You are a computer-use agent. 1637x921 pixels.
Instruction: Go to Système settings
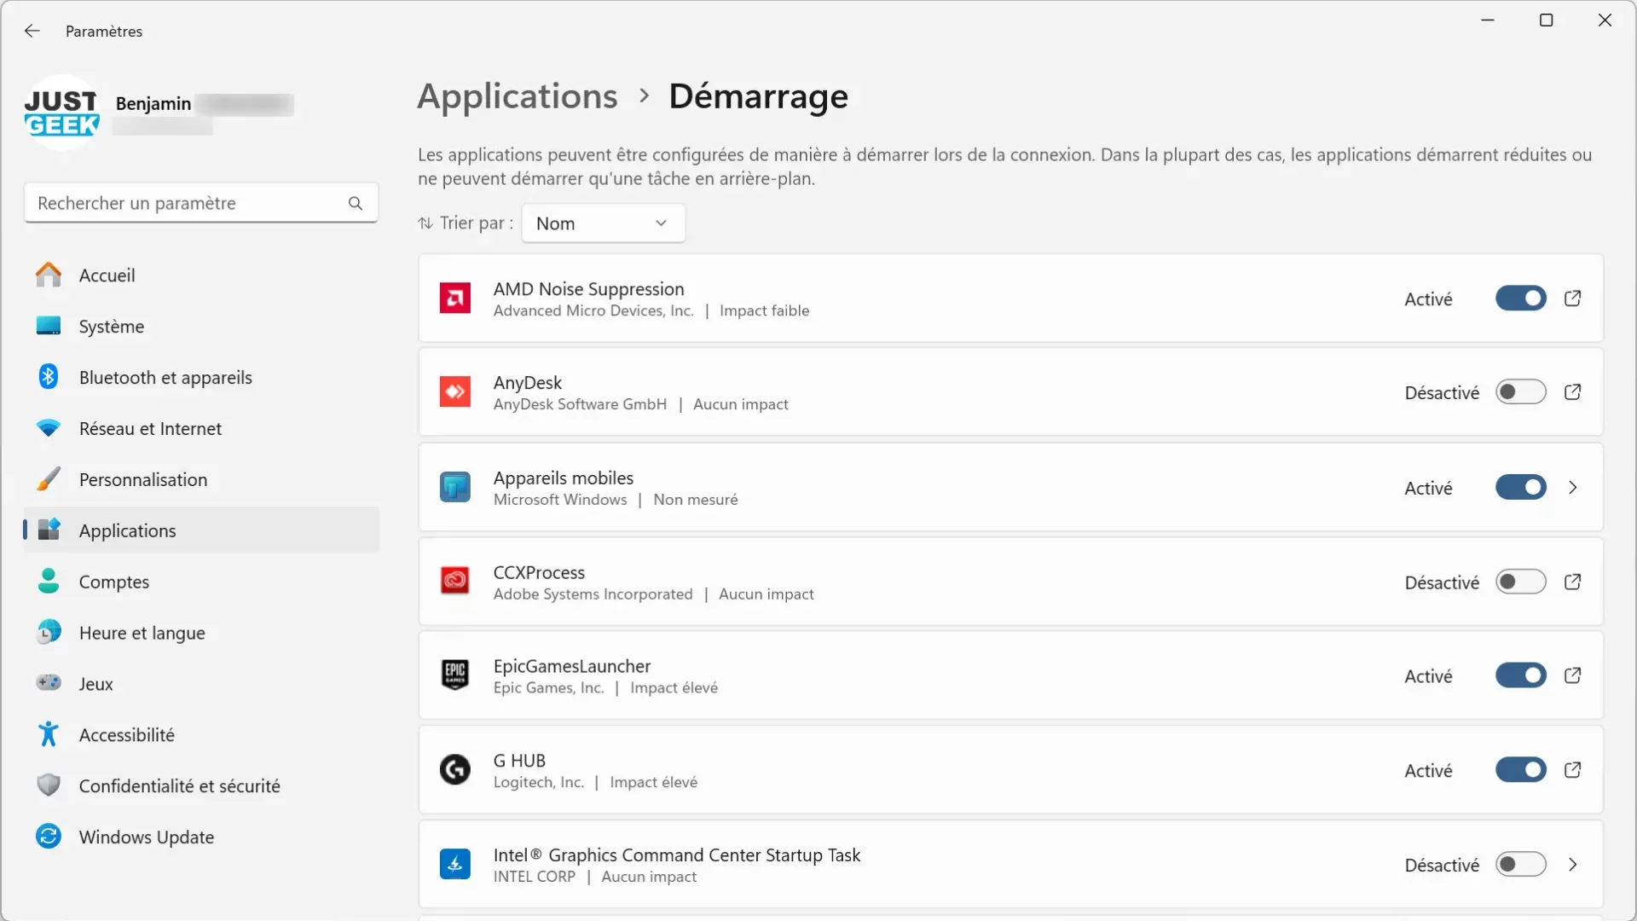click(201, 327)
